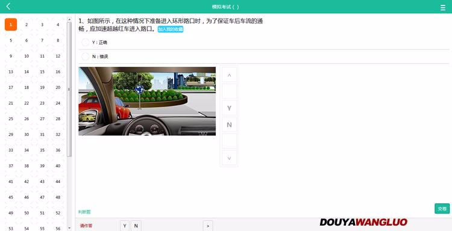Image resolution: width=452 pixels, height=231 pixels.
Task: Jump to question 19 in list
Action: click(x=42, y=87)
